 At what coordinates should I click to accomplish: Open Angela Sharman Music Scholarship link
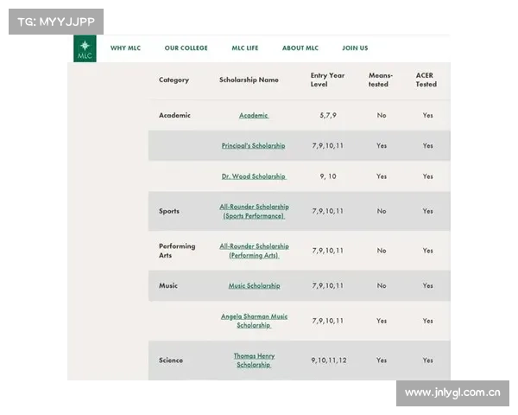pos(254,321)
